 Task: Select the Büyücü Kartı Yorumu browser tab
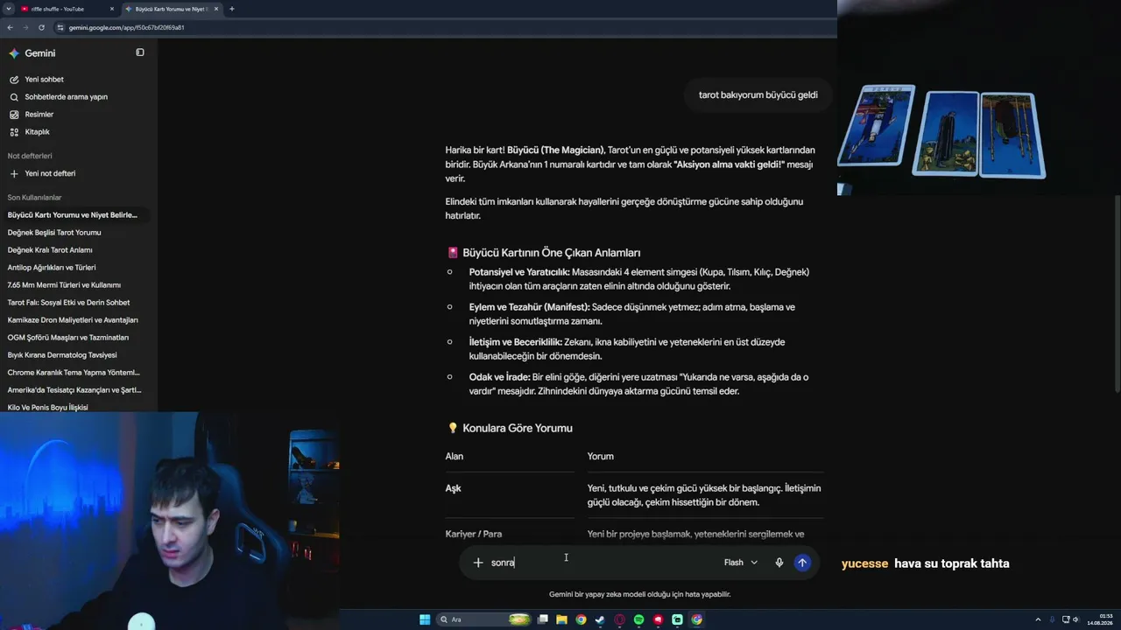pyautogui.click(x=171, y=9)
